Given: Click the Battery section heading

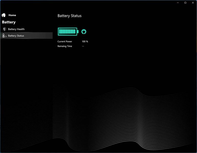Looking at the screenshot, I should point(9,22).
